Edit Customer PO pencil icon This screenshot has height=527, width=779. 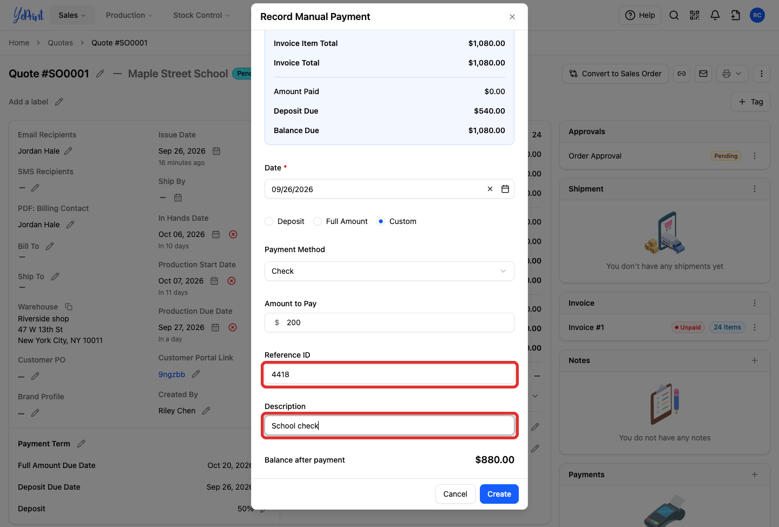click(x=35, y=376)
